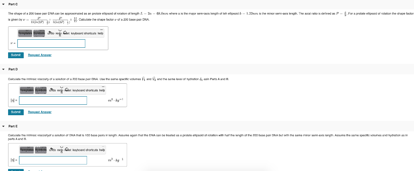Open keyboard shortcuts in Part C toolbar
The image size is (414, 171).
[83, 34]
